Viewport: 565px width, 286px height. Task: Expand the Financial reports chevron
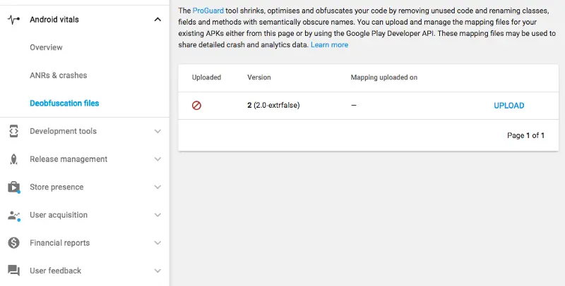pyautogui.click(x=157, y=243)
